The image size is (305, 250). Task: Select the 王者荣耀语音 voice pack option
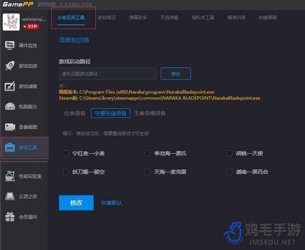tap(150, 113)
